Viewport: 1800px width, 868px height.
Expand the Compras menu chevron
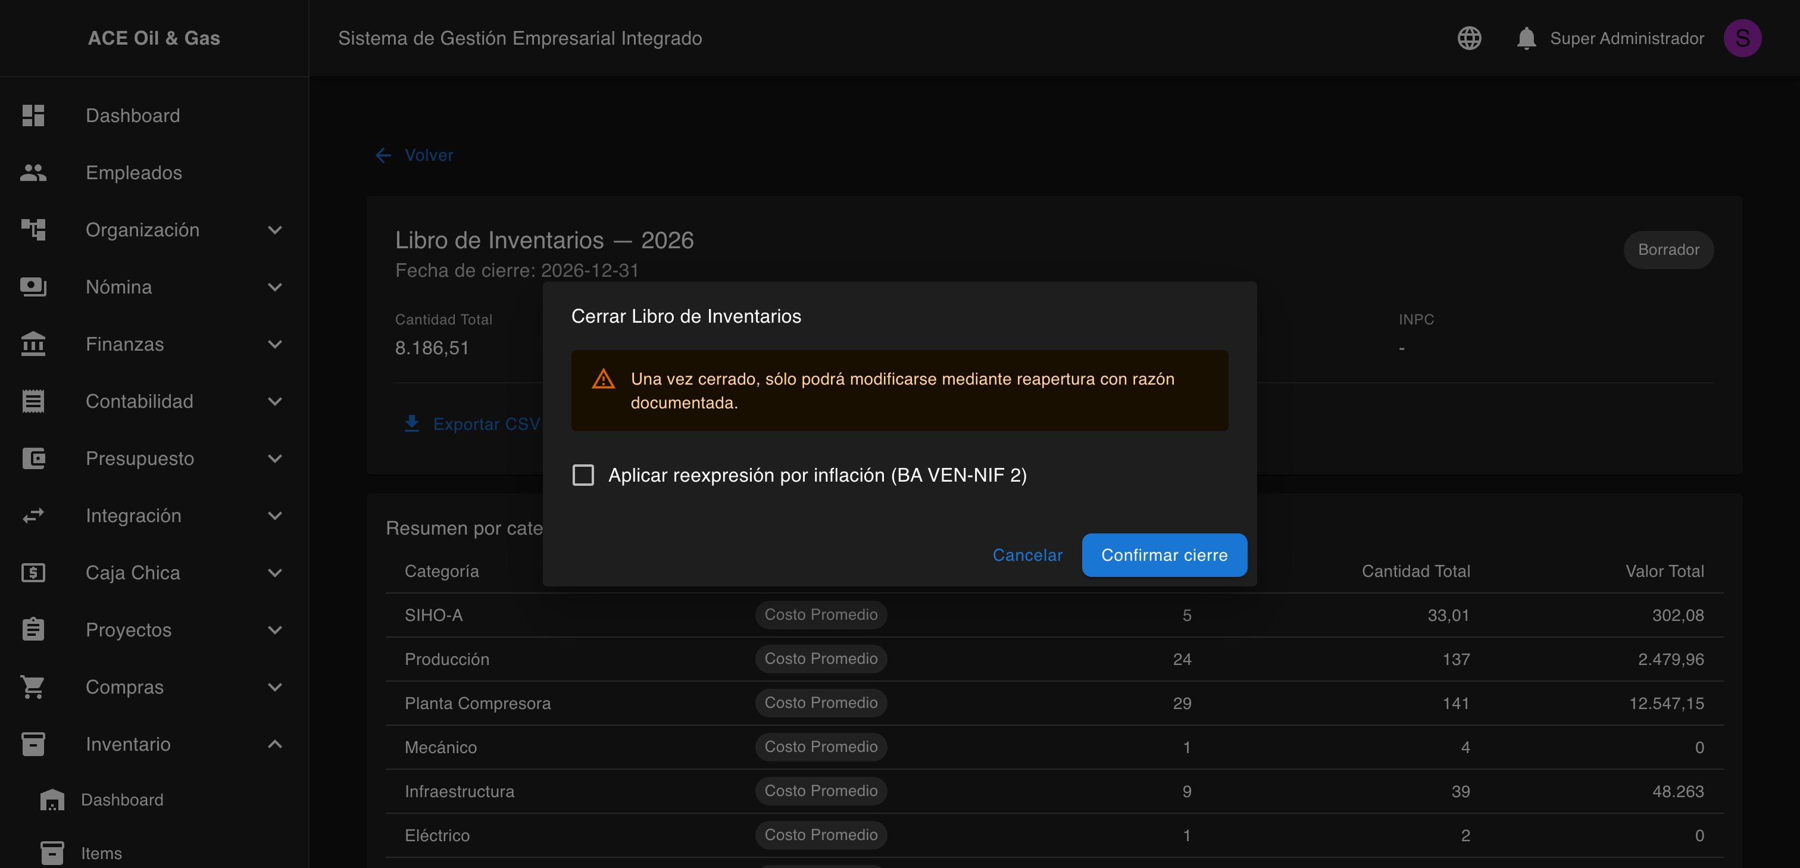tap(274, 688)
